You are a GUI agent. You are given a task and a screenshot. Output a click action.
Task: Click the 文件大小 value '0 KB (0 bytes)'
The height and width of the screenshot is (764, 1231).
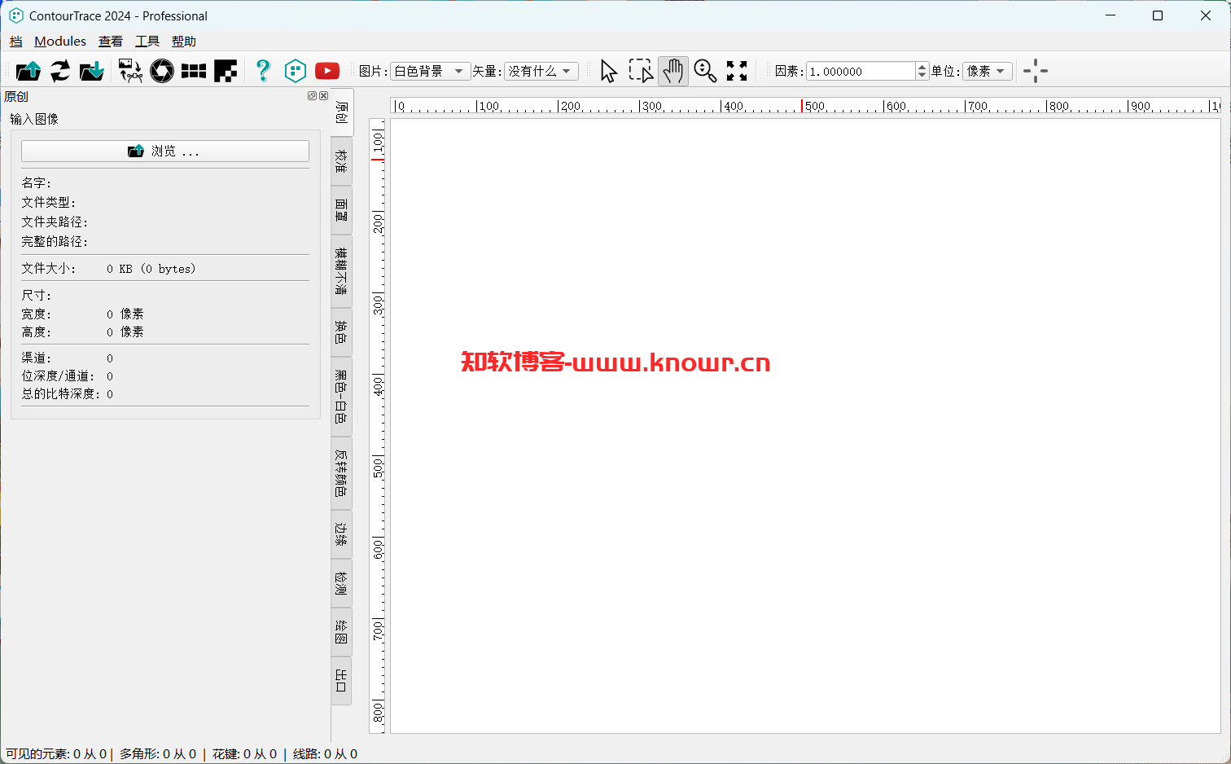point(151,269)
